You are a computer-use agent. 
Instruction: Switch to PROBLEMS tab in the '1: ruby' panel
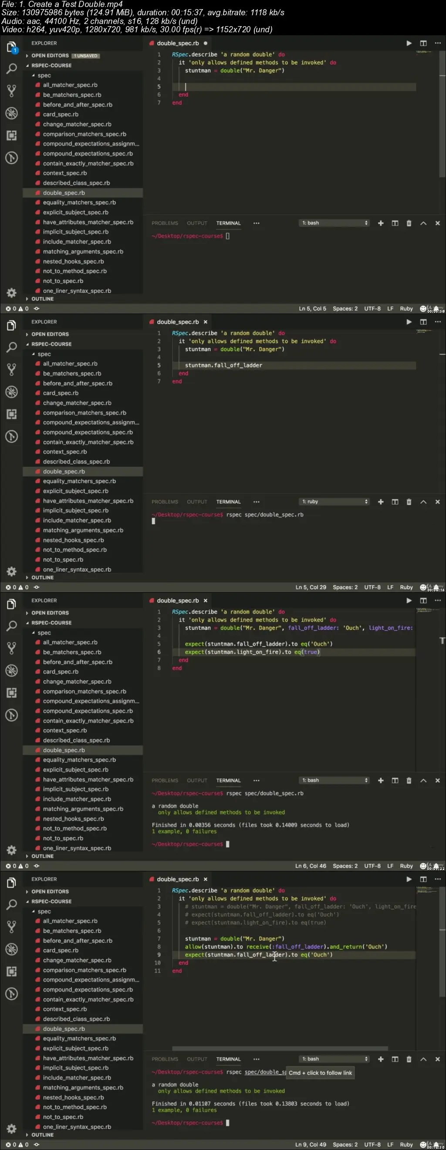(165, 502)
